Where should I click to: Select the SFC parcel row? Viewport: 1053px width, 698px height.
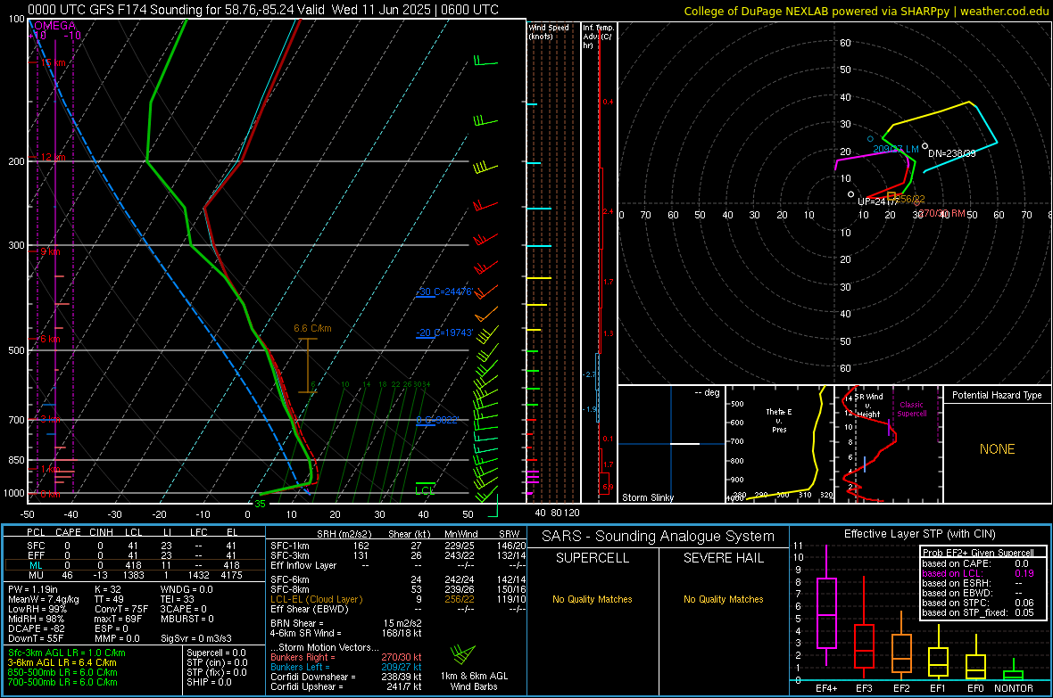tap(134, 546)
